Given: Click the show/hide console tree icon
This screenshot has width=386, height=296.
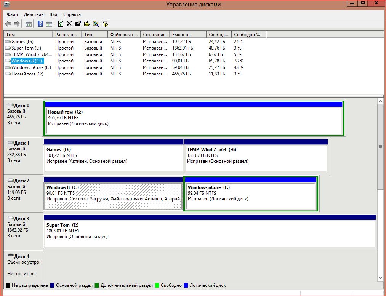Looking at the screenshot, I should tap(29, 24).
